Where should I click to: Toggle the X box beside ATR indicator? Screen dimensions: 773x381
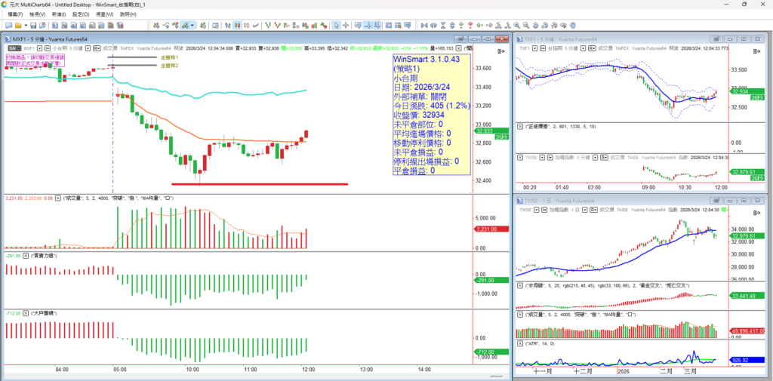point(519,343)
